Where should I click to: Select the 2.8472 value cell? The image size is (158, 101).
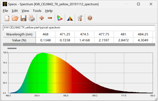coord(124,40)
